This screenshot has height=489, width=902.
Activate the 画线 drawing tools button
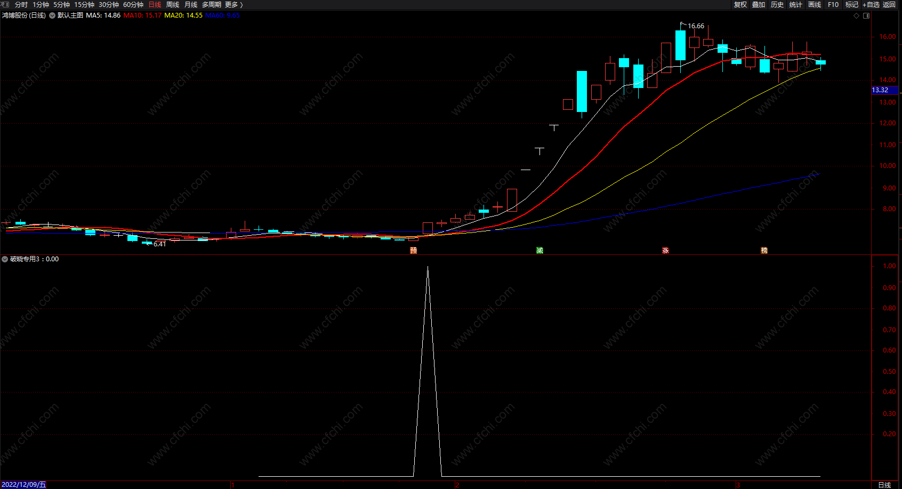815,4
